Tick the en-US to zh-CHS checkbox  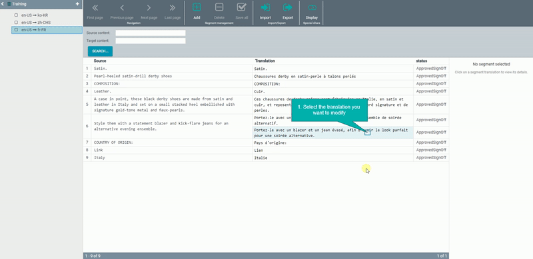[x=16, y=23]
